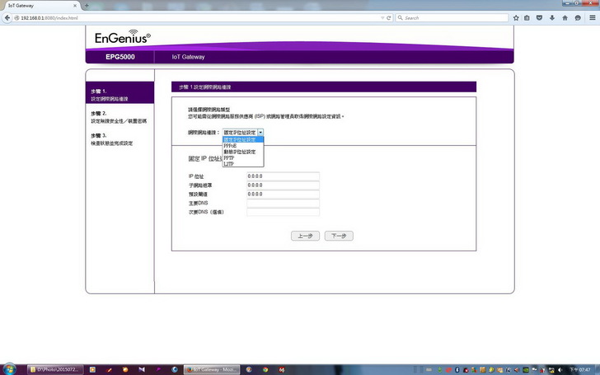Image resolution: width=600 pixels, height=375 pixels.
Task: Click the 主要DNS input field
Action: pos(282,203)
